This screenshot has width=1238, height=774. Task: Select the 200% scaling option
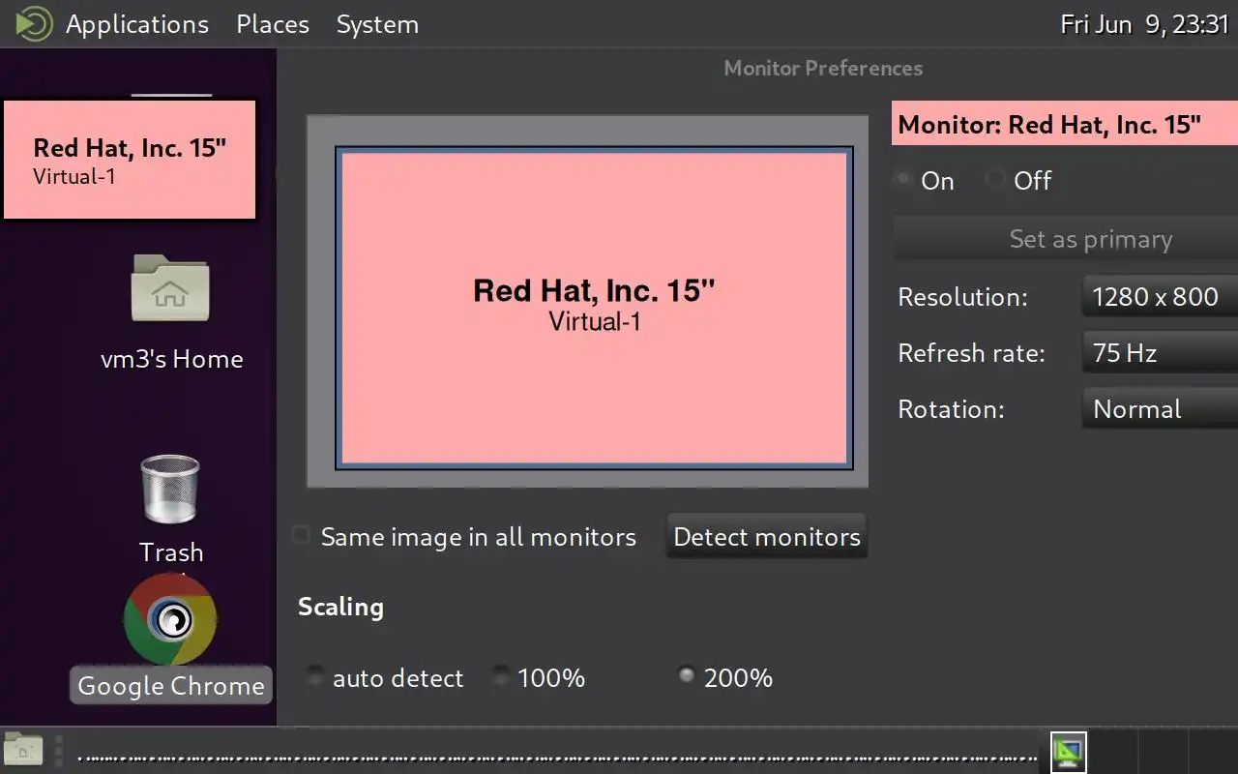coord(687,676)
